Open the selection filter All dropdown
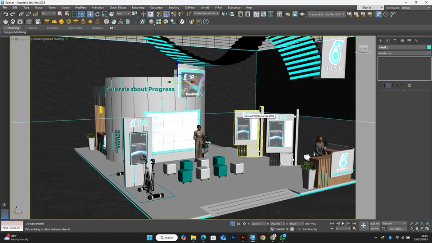Viewport: 432px width, 243px height. point(49,13)
